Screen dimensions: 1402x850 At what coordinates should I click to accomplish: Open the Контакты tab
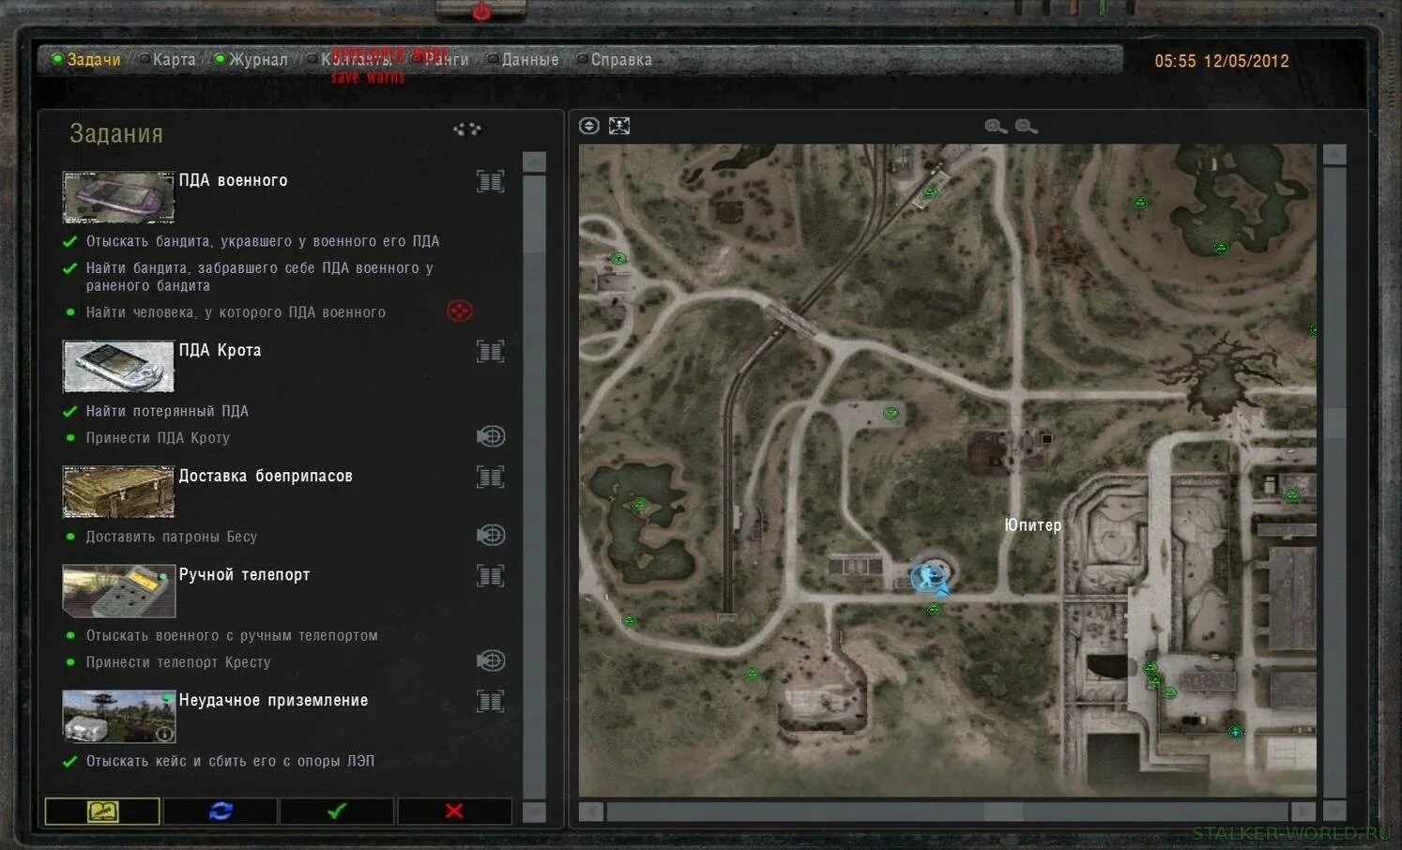coord(349,59)
